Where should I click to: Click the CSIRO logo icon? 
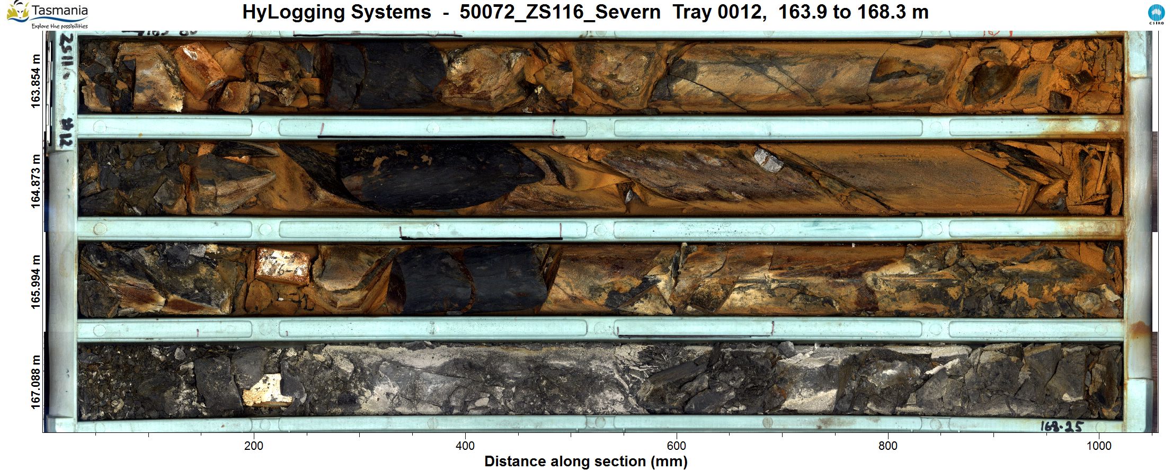(1156, 14)
